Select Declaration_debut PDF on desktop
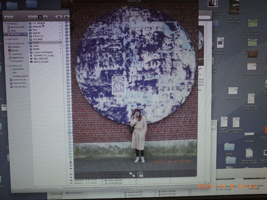This screenshot has height=200, width=267. [x=249, y=156]
